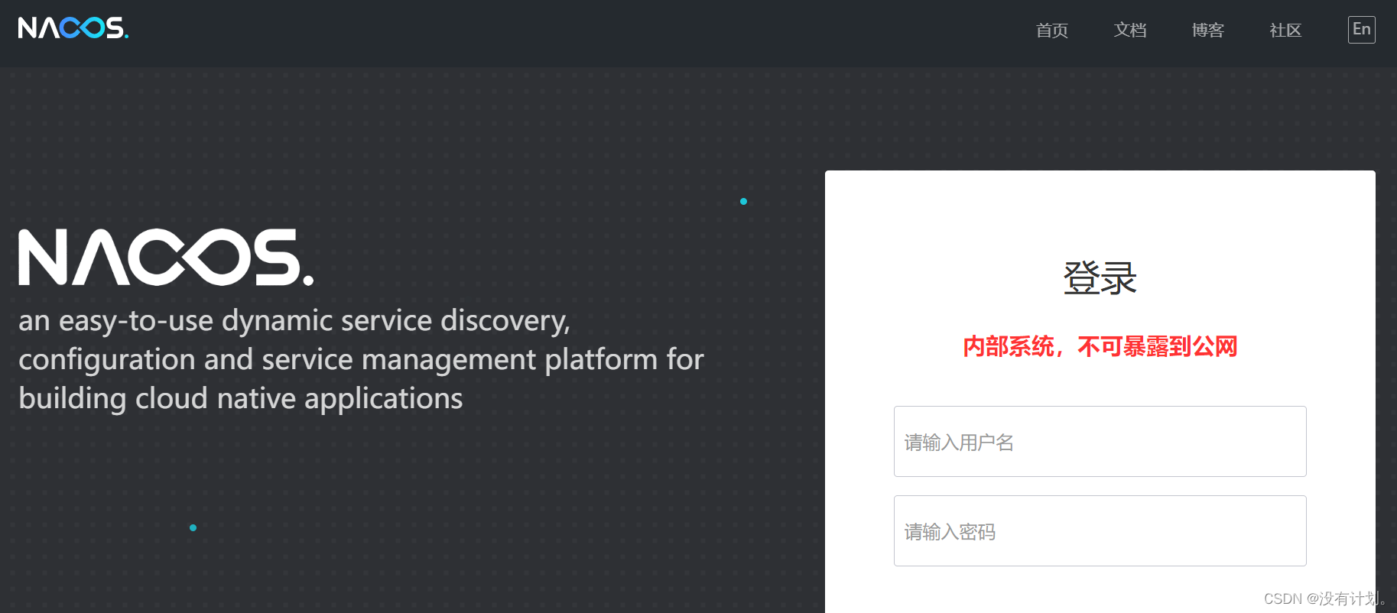Open the 博客 blog link
This screenshot has height=613, width=1397.
tap(1207, 31)
